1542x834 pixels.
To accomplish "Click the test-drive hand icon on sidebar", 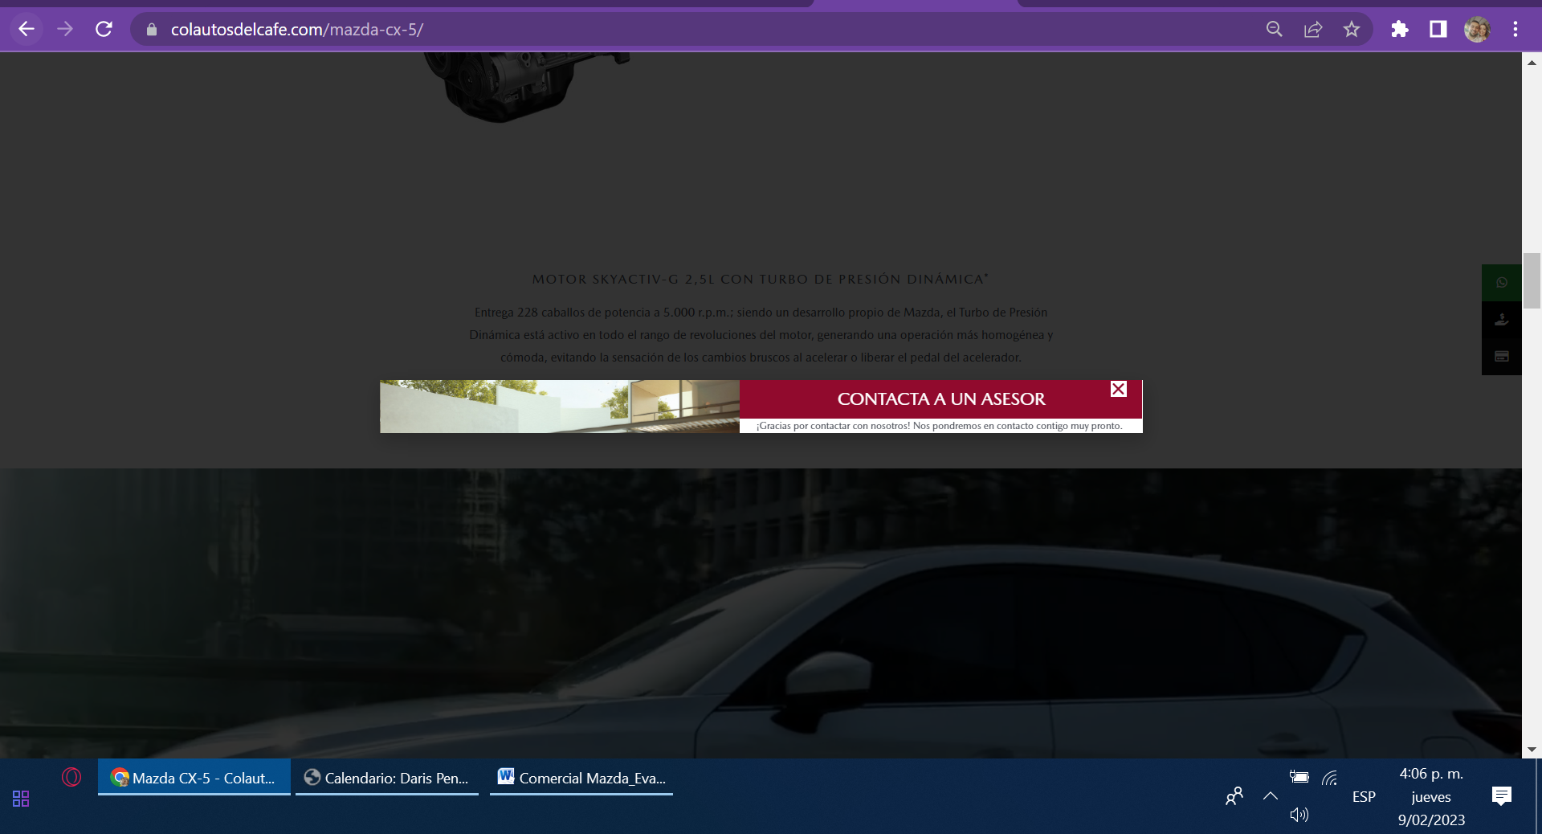I will click(x=1502, y=320).
